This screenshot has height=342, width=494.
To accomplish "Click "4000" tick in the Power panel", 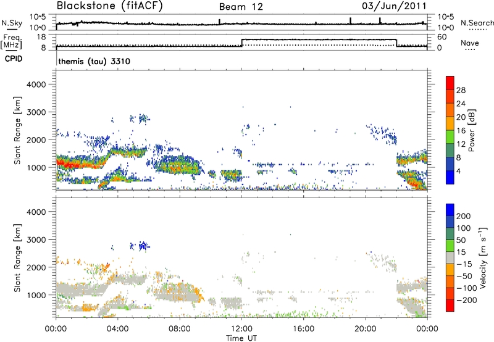I will coord(36,85).
